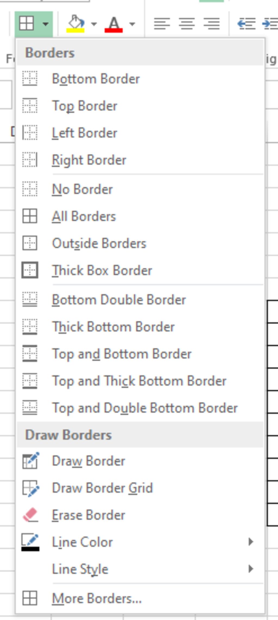Click the Erase Border eraser icon

coord(30,515)
